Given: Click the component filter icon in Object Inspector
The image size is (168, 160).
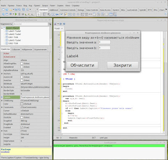Looking at the screenshot, I should [50, 24].
